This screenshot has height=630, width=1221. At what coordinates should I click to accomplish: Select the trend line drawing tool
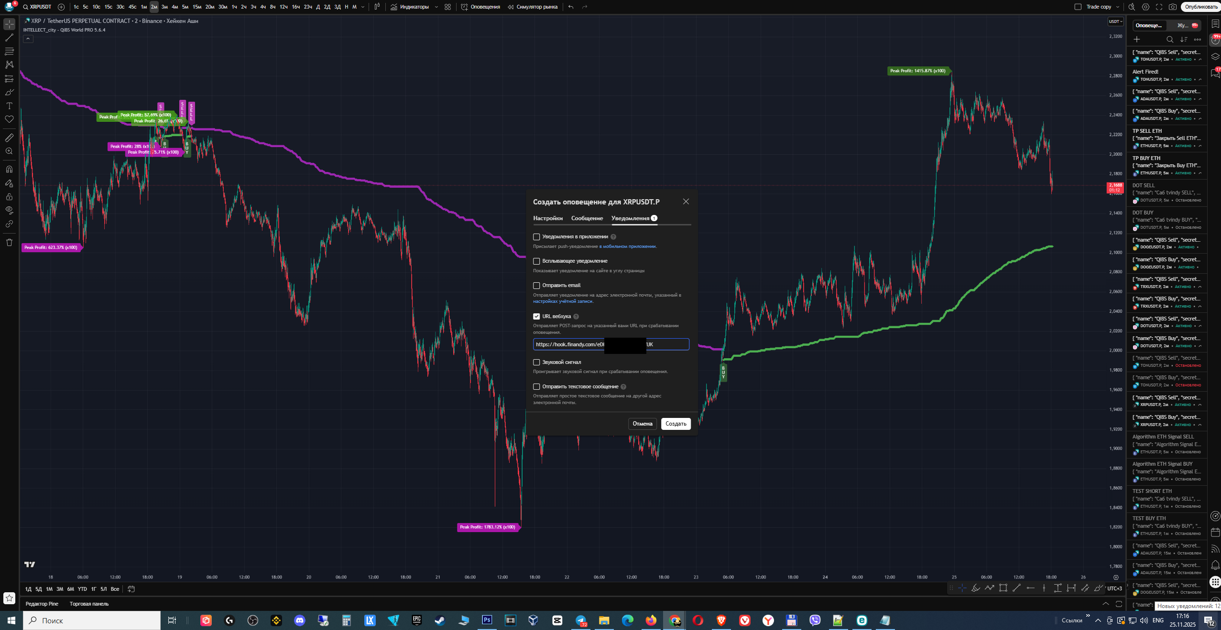[9, 38]
